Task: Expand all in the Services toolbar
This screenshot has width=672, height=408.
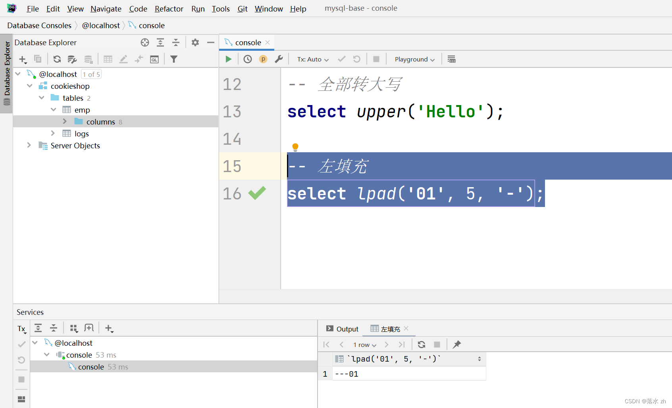Action: click(x=38, y=328)
